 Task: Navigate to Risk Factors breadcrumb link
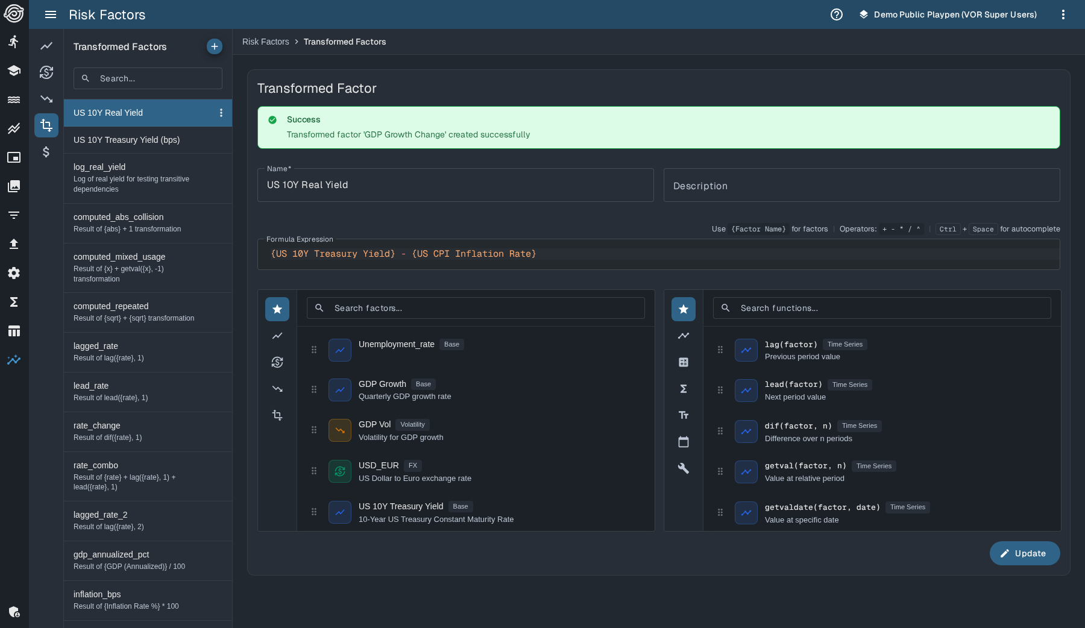265,42
